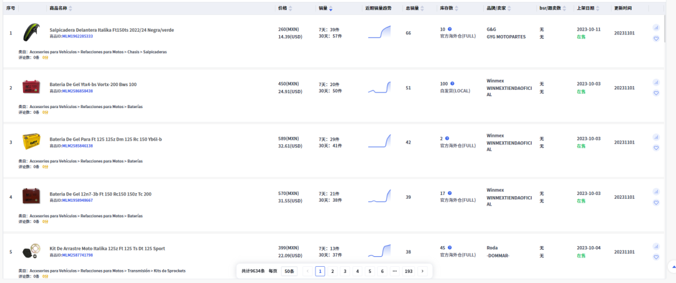
Task: Click 260(MXN) price value
Action: pos(289,29)
